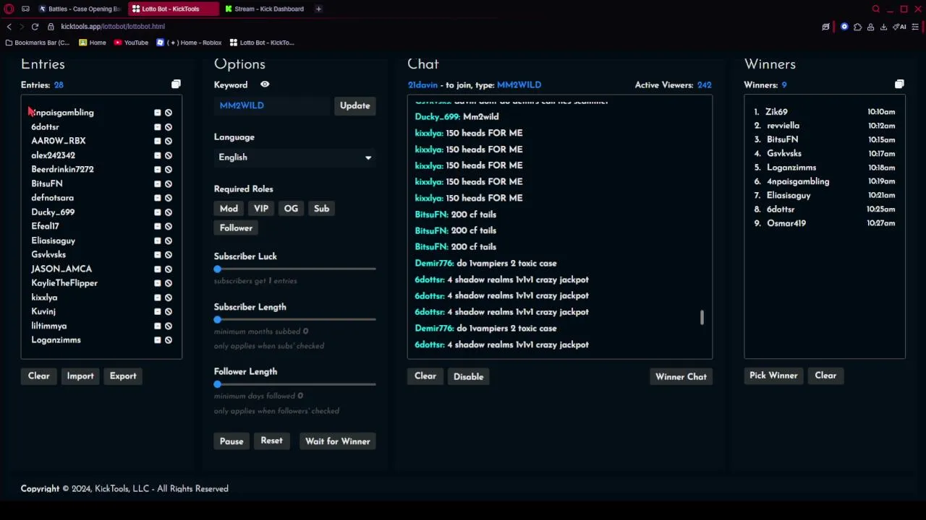Toggle keyword visibility eye icon

click(265, 84)
